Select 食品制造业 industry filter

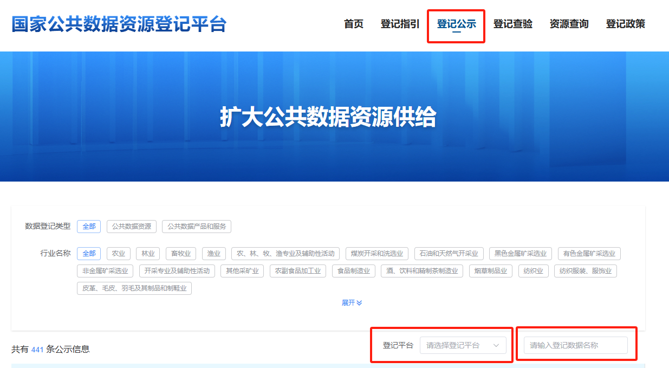pos(353,271)
